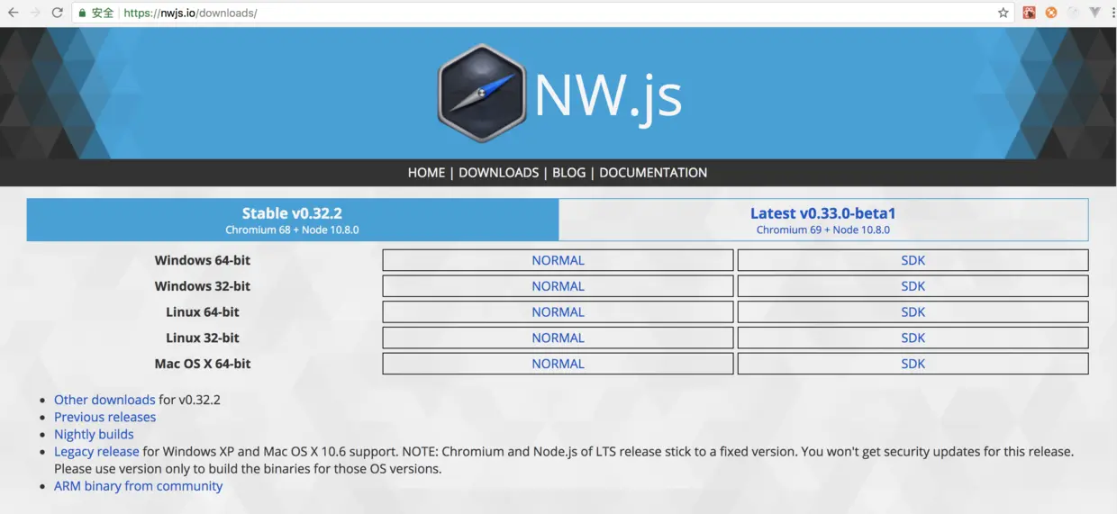Open DOCUMENTATION in navigation bar
This screenshot has width=1117, height=514.
coord(653,173)
